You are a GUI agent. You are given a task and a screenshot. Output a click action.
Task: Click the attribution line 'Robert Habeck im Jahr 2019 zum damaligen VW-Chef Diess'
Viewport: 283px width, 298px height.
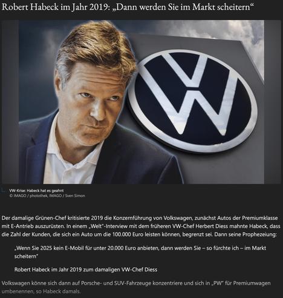click(x=86, y=270)
